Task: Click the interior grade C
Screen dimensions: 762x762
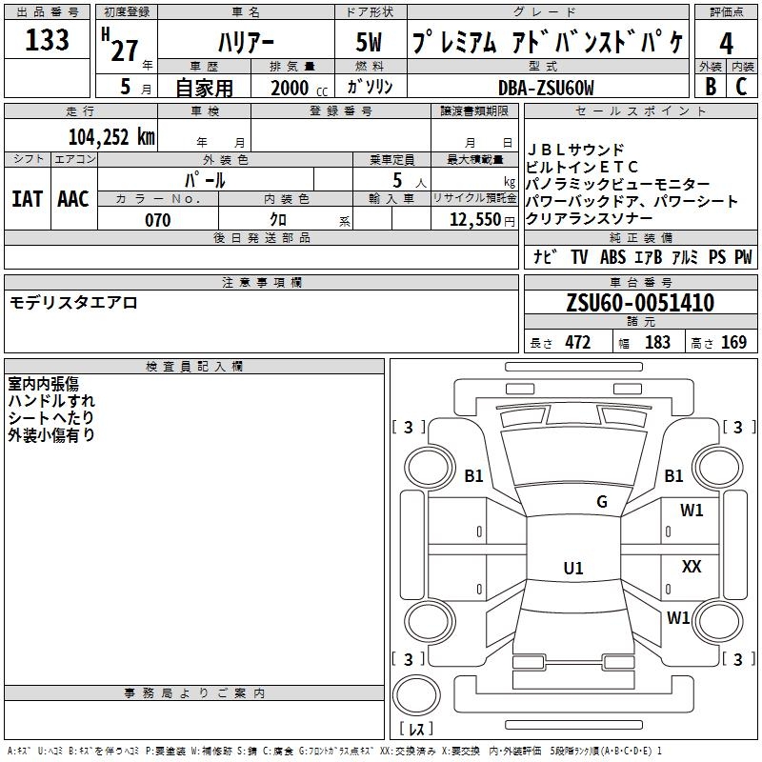Action: point(741,87)
